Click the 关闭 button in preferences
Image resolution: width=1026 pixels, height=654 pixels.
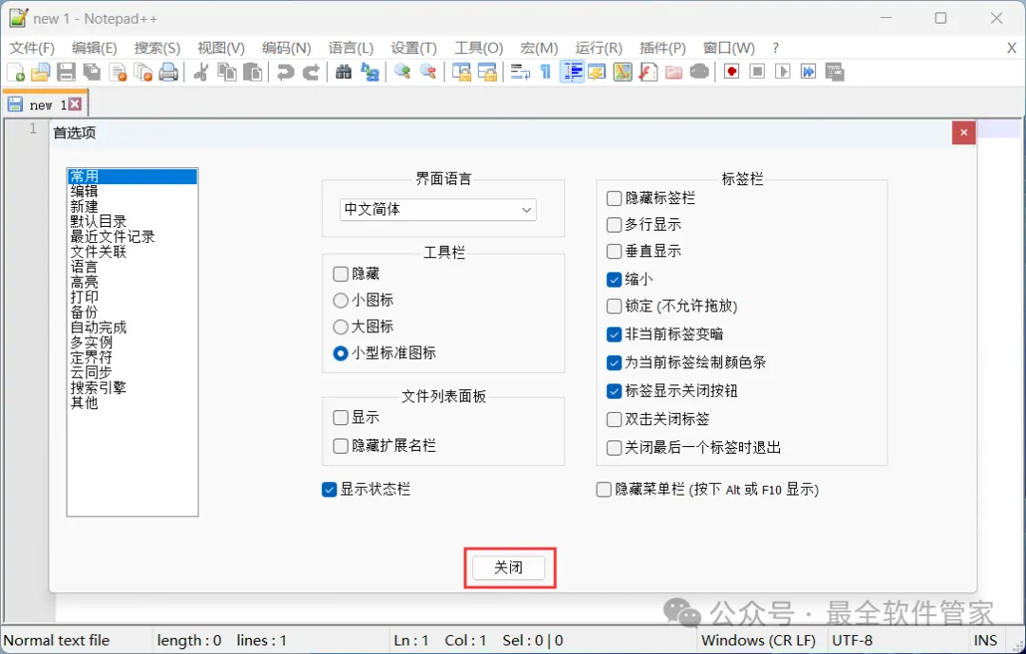(x=509, y=568)
